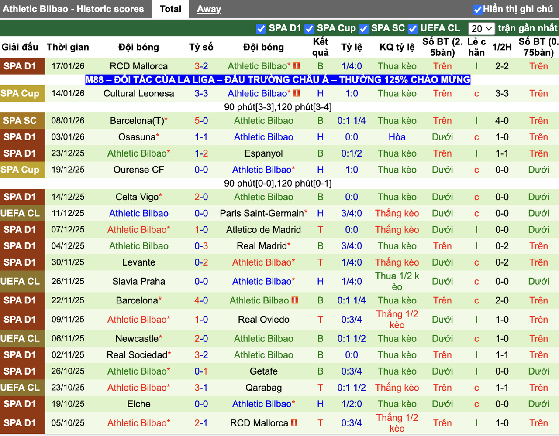
Task: Click the KQ tỷ lệ column header
Action: tap(397, 47)
